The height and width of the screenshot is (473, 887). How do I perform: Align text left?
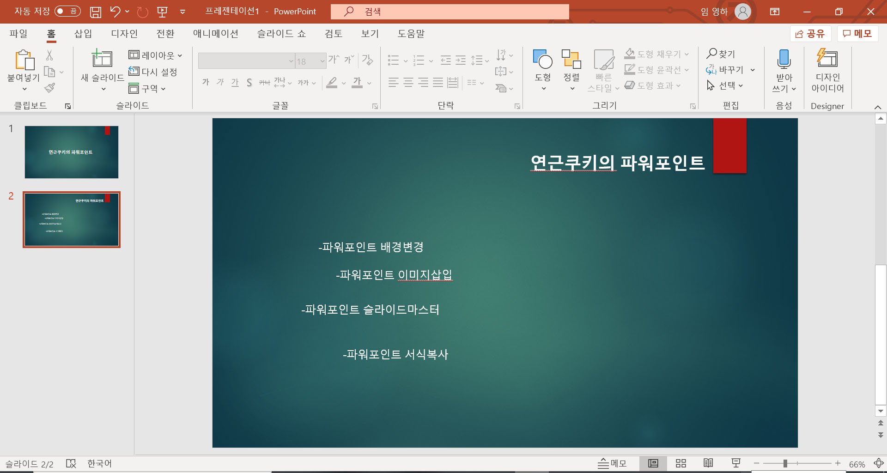(394, 83)
